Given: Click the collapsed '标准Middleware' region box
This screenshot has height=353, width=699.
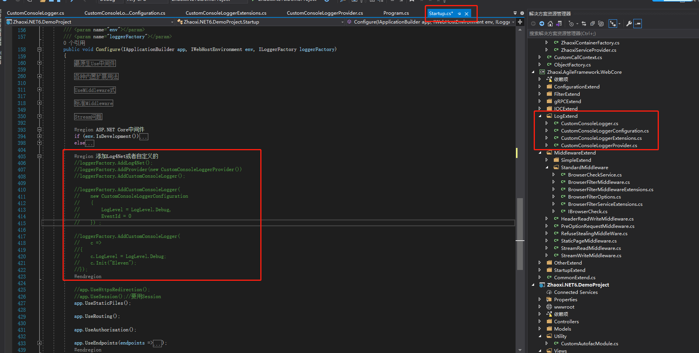Looking at the screenshot, I should 94,103.
